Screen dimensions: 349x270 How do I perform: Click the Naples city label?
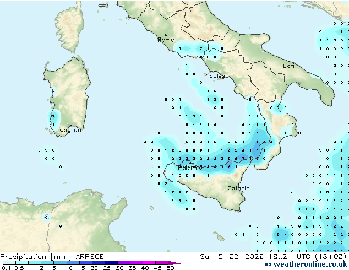pyautogui.click(x=215, y=76)
